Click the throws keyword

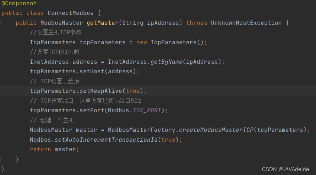click(x=196, y=23)
